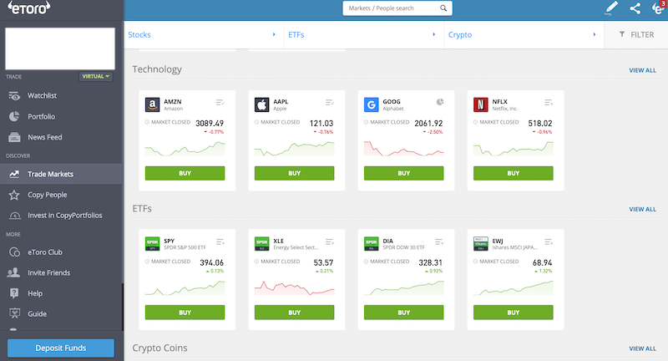The width and height of the screenshot is (668, 361).
Task: Buy AMZN Amazon stock
Action: (x=185, y=173)
